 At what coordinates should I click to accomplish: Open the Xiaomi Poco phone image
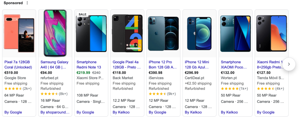click(236, 33)
